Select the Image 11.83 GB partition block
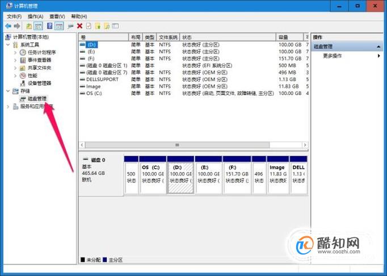Image resolution: width=387 pixels, height=276 pixels. click(278, 175)
